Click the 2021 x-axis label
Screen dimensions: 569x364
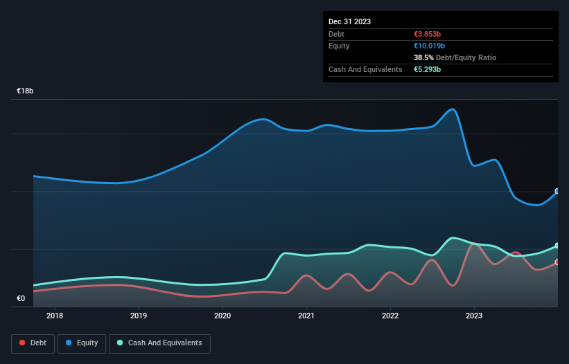coord(306,316)
